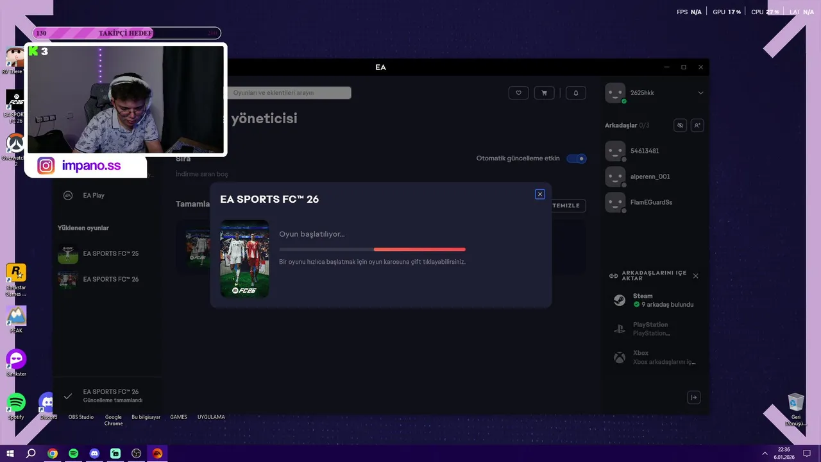Click the games and add-ons search field
Screen dimensions: 821x462
[x=289, y=93]
